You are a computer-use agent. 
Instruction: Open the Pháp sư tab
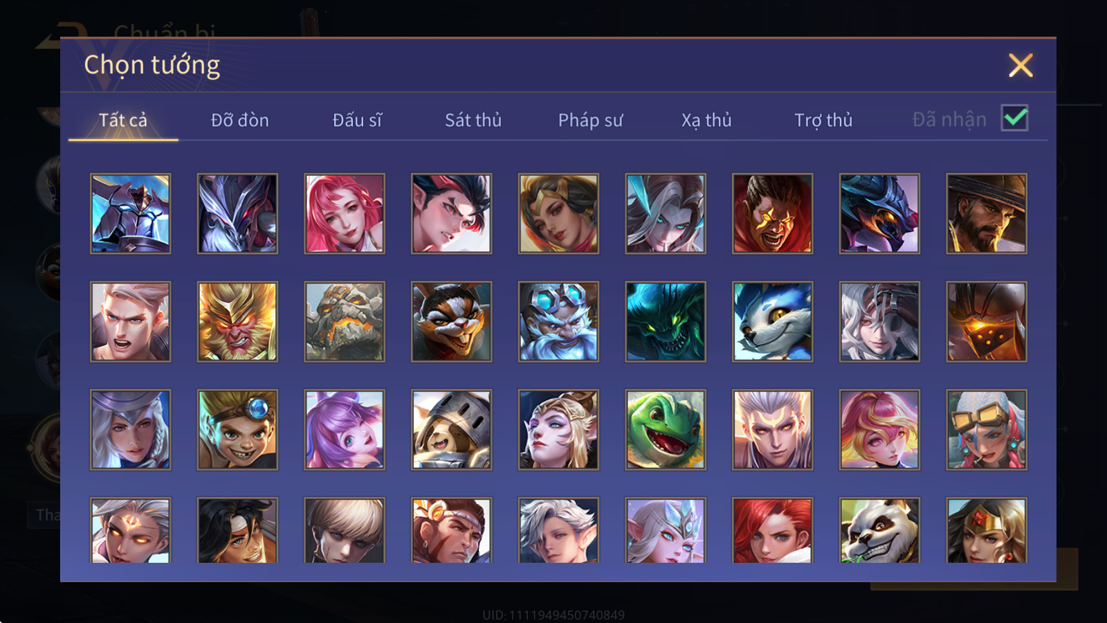[590, 120]
